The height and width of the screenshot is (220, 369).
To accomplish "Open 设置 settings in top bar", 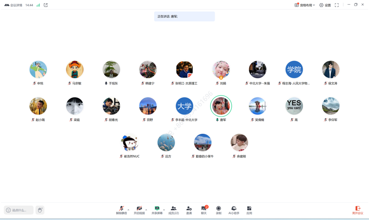I will 325,5.
